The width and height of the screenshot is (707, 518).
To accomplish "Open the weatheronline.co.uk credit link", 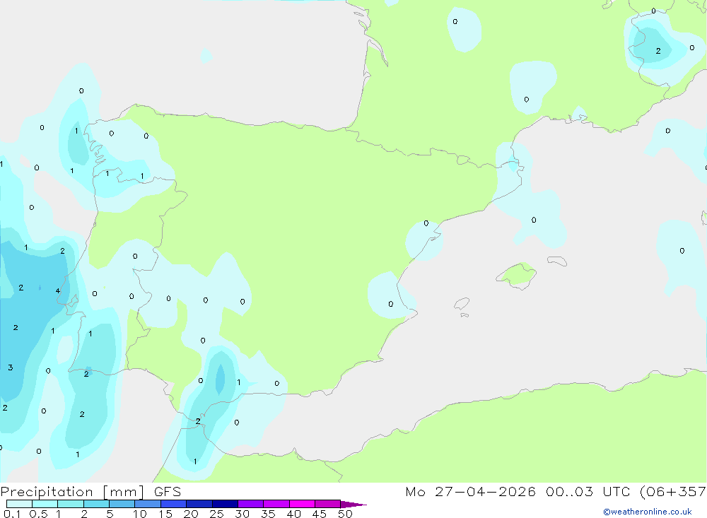I will click(648, 512).
